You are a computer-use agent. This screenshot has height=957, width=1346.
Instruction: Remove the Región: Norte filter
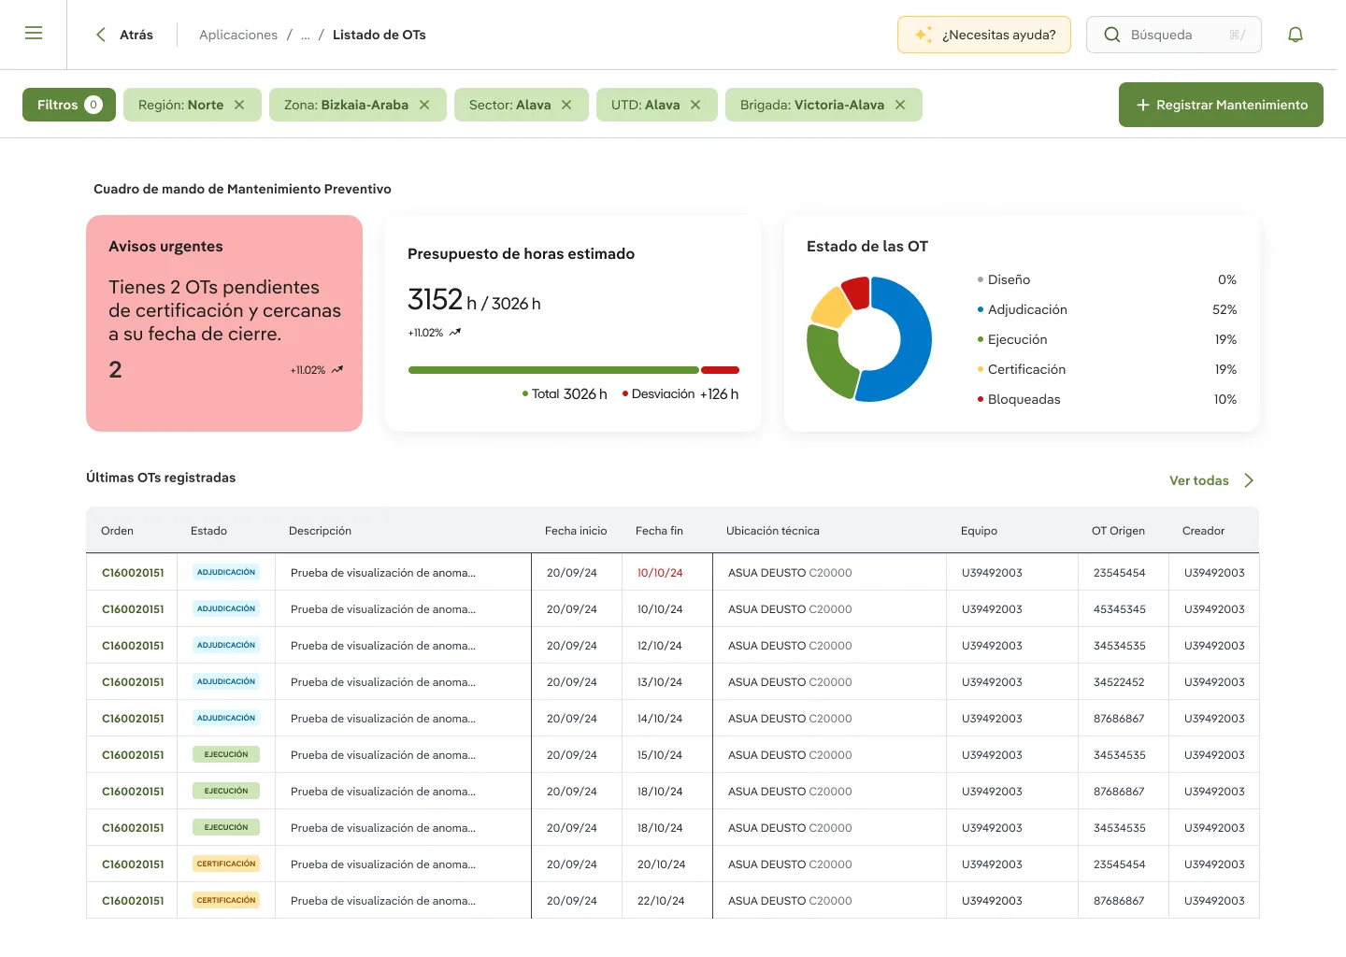239,105
